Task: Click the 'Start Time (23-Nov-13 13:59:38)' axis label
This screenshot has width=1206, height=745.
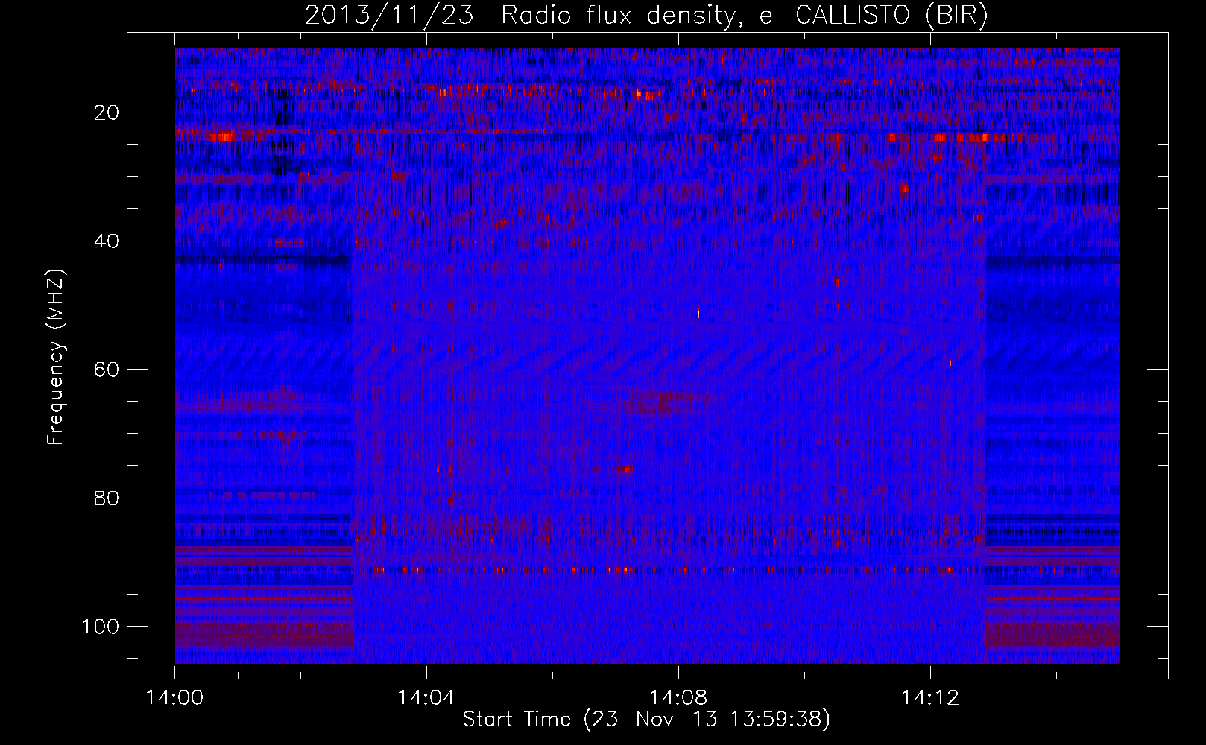Action: (646, 720)
